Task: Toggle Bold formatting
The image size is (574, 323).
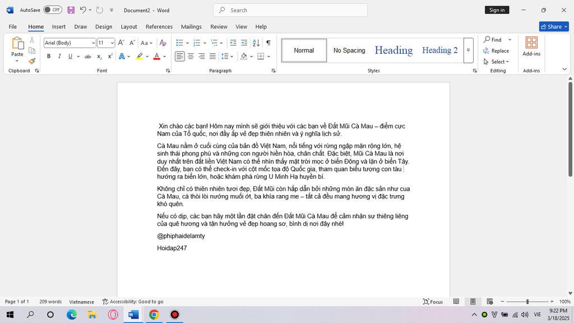Action: pos(48,57)
